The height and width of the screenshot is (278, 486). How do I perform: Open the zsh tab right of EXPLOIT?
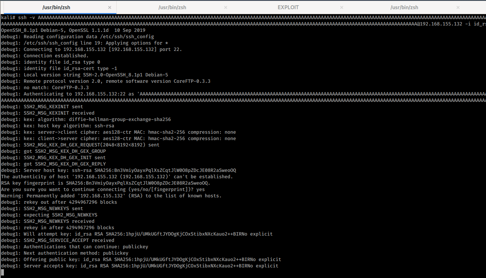[404, 7]
